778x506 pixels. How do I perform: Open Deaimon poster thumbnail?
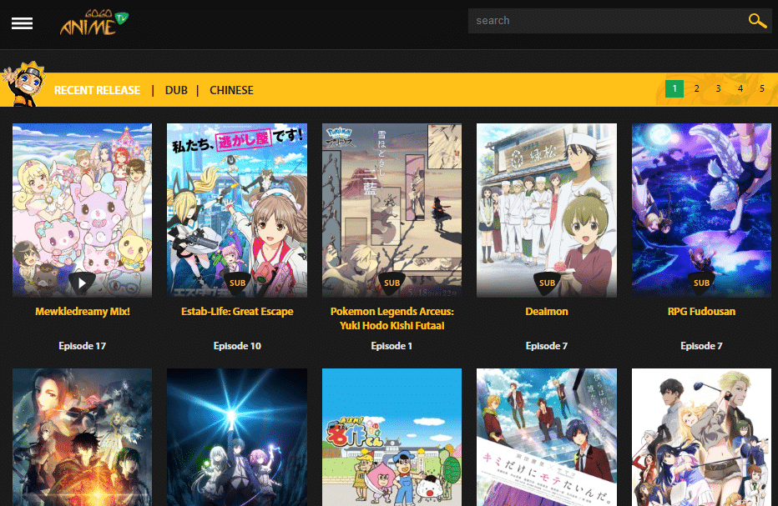[x=547, y=210]
